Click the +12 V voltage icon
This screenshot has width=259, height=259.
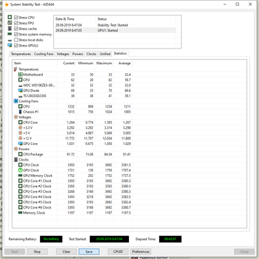tap(20, 138)
